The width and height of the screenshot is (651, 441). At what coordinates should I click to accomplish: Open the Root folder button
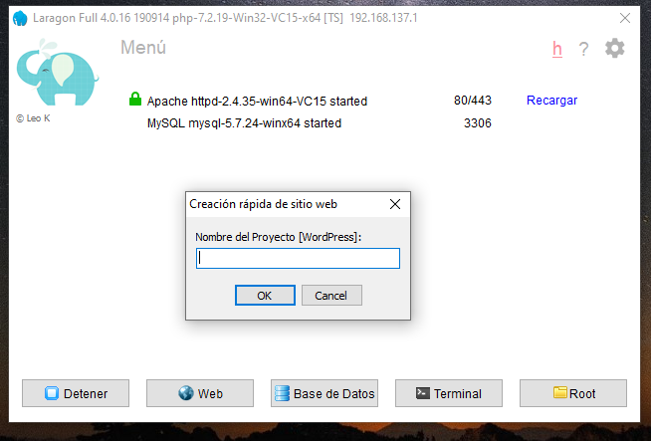tap(573, 393)
